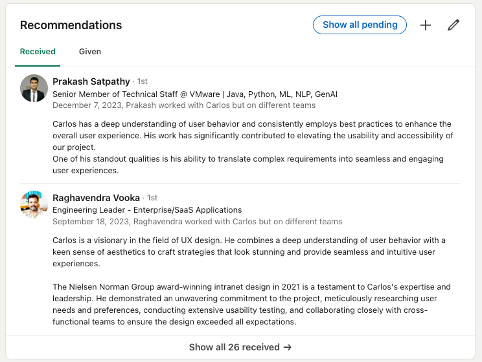Screen dimensions: 482x362
Task: Click the 1st badge next to Raghavendra Vooka
Action: click(152, 198)
